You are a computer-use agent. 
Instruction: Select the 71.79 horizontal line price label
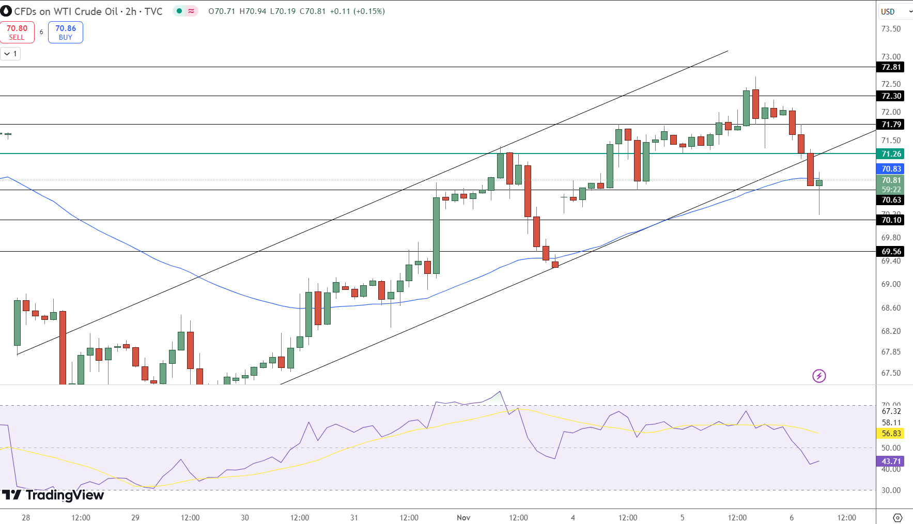coord(890,125)
